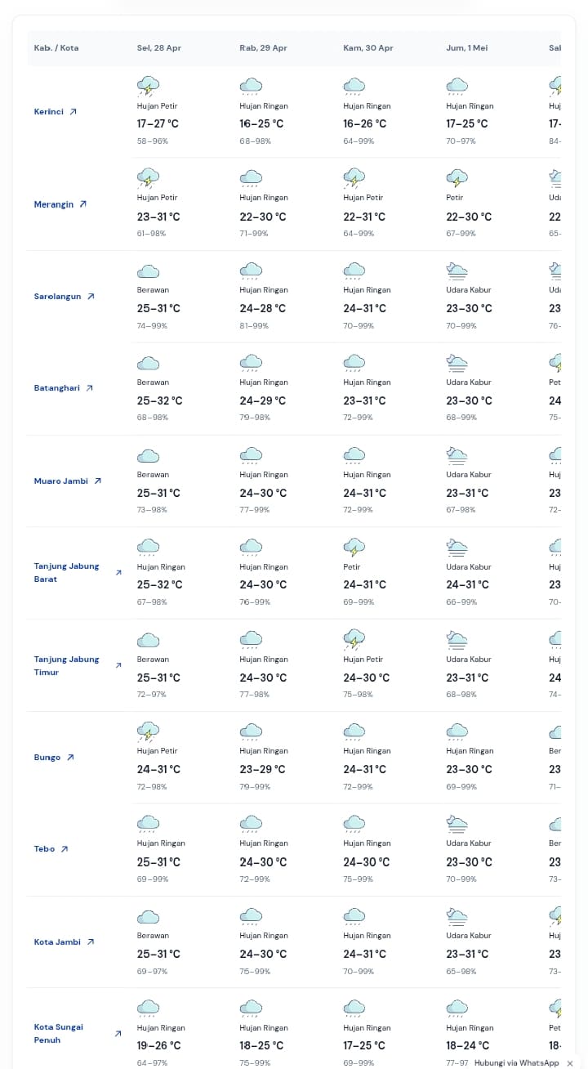
Task: Go to Muaro Jambi forecast page
Action: (x=68, y=481)
